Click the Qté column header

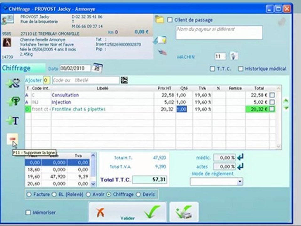(x=184, y=88)
